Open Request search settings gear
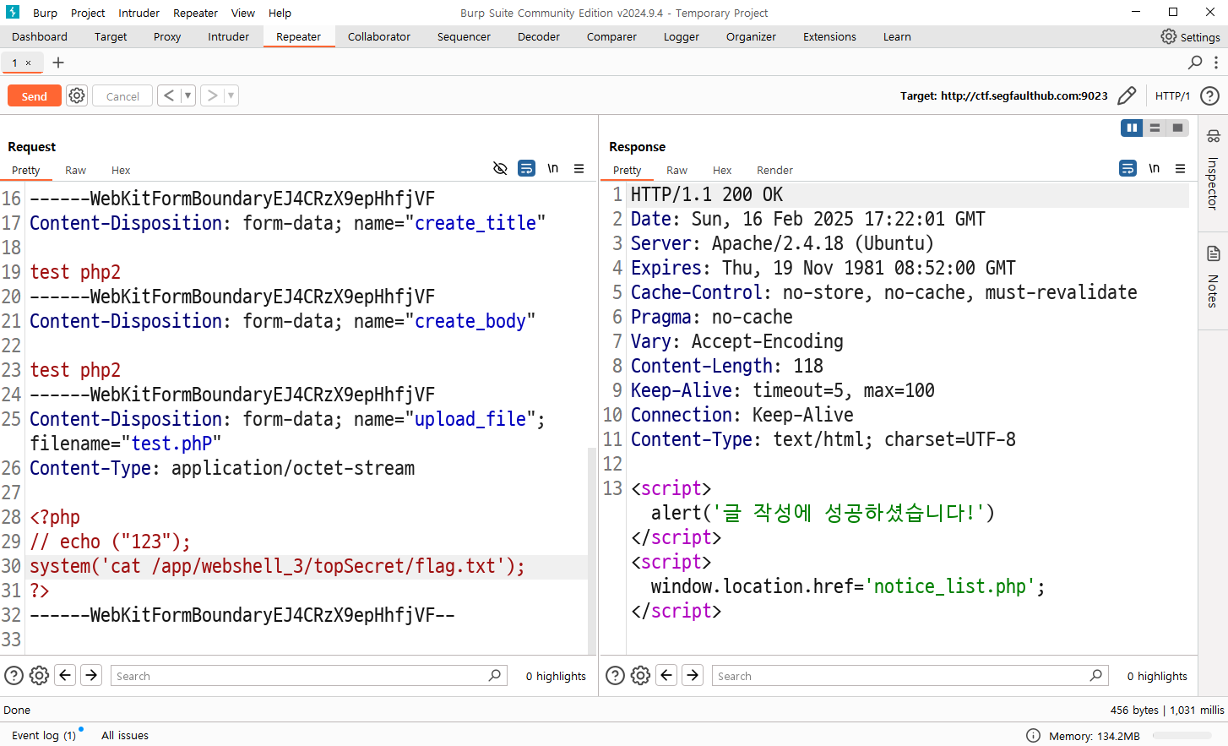The height and width of the screenshot is (746, 1228). 39,675
